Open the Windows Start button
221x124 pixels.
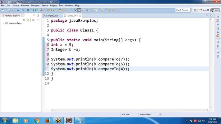click(4, 121)
